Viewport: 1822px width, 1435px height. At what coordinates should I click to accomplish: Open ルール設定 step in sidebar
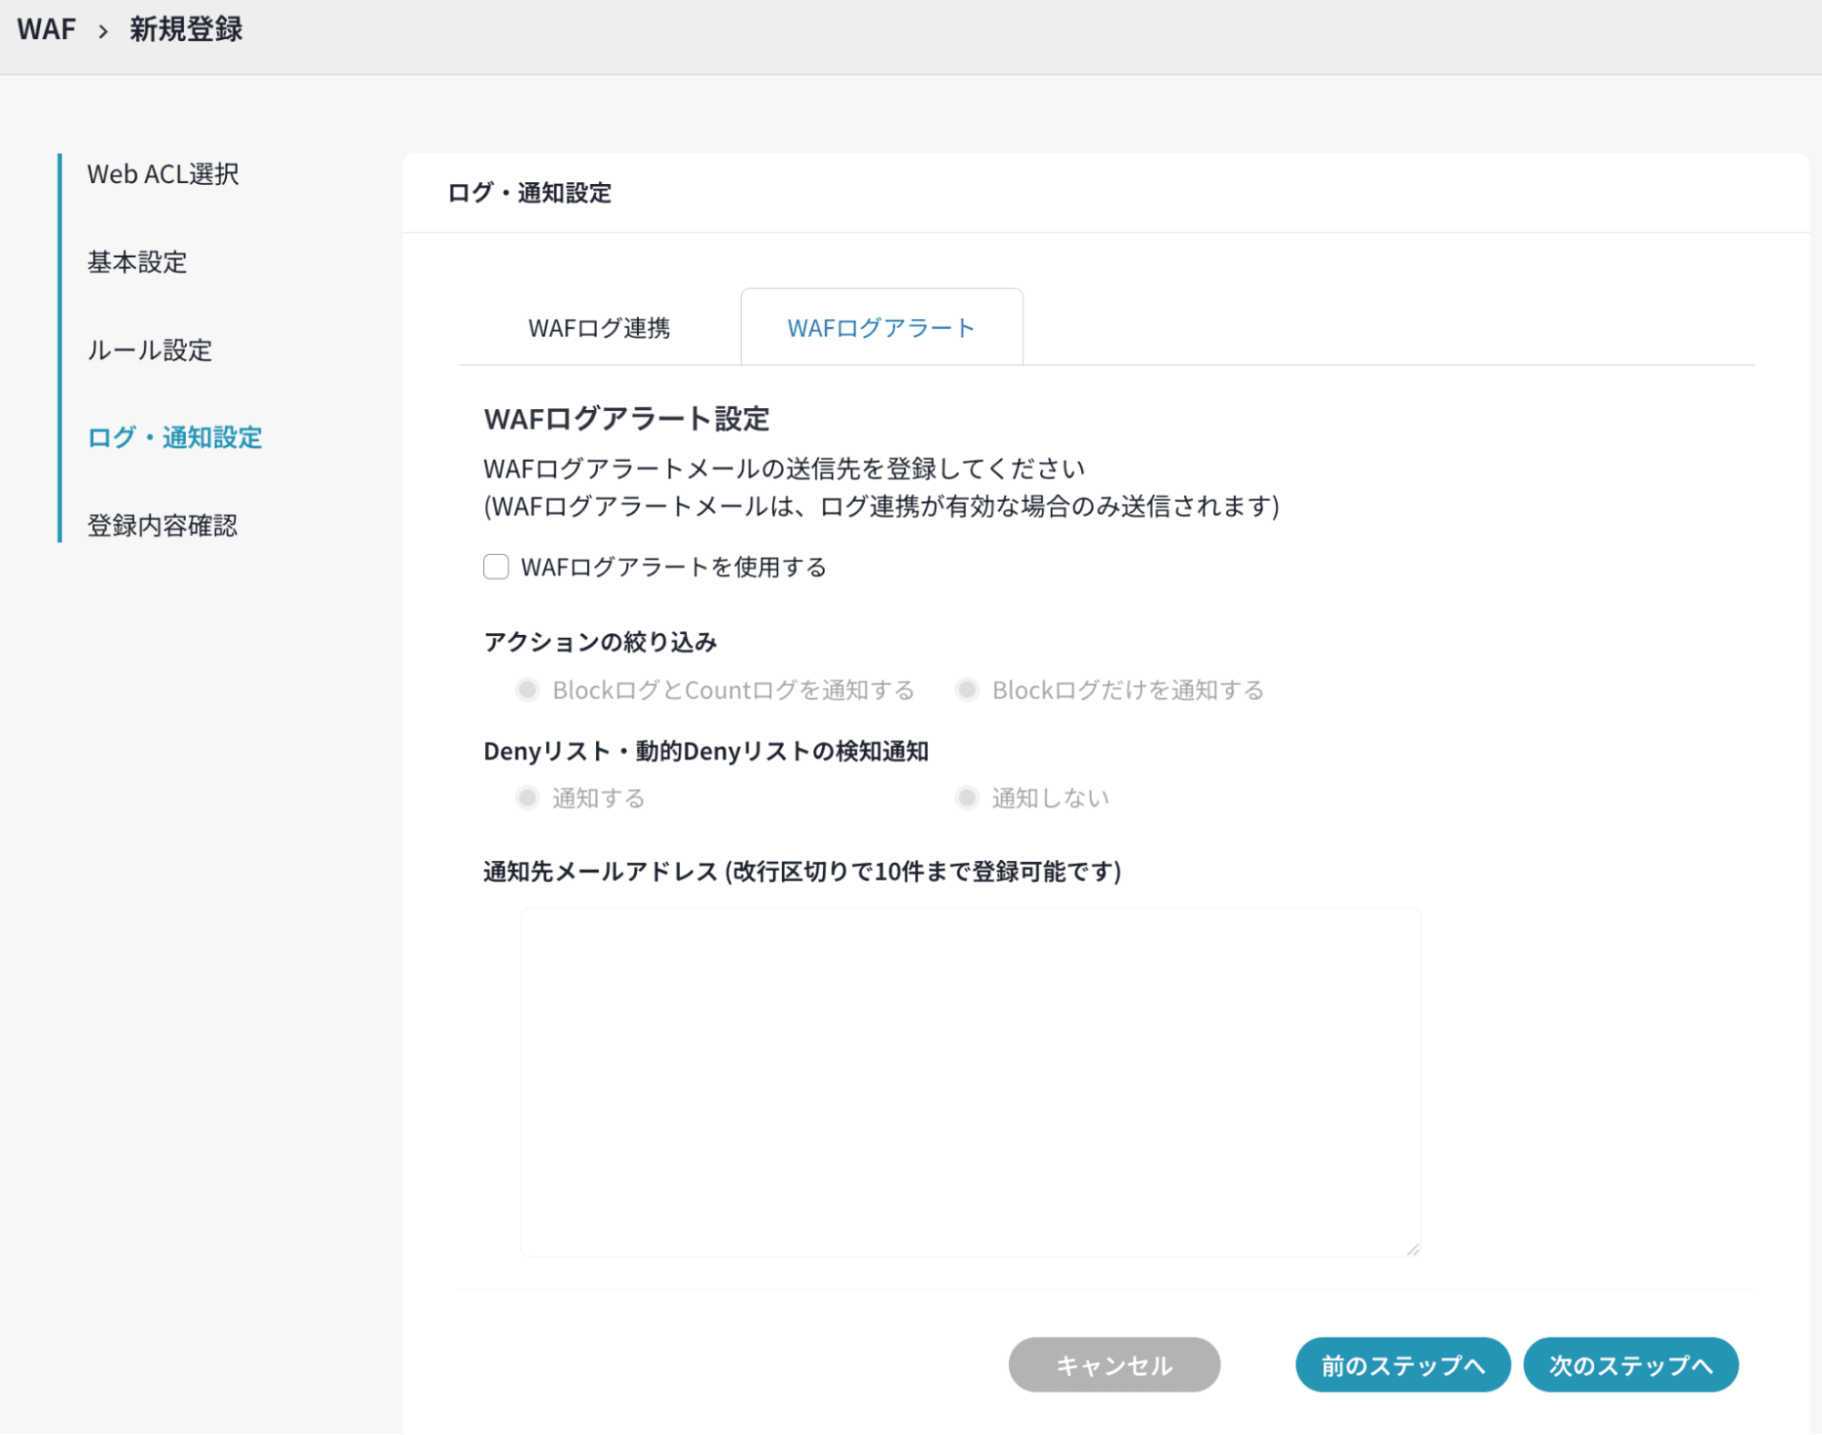149,350
